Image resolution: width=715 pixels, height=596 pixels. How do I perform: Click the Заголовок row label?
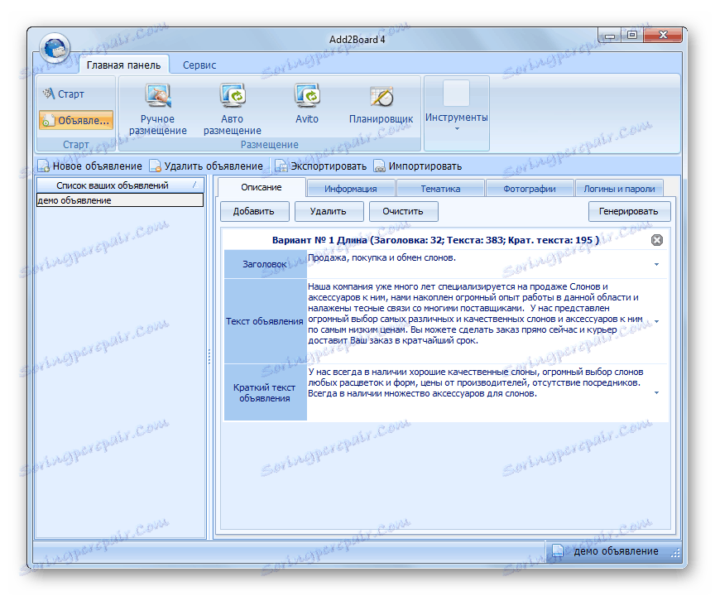click(265, 264)
